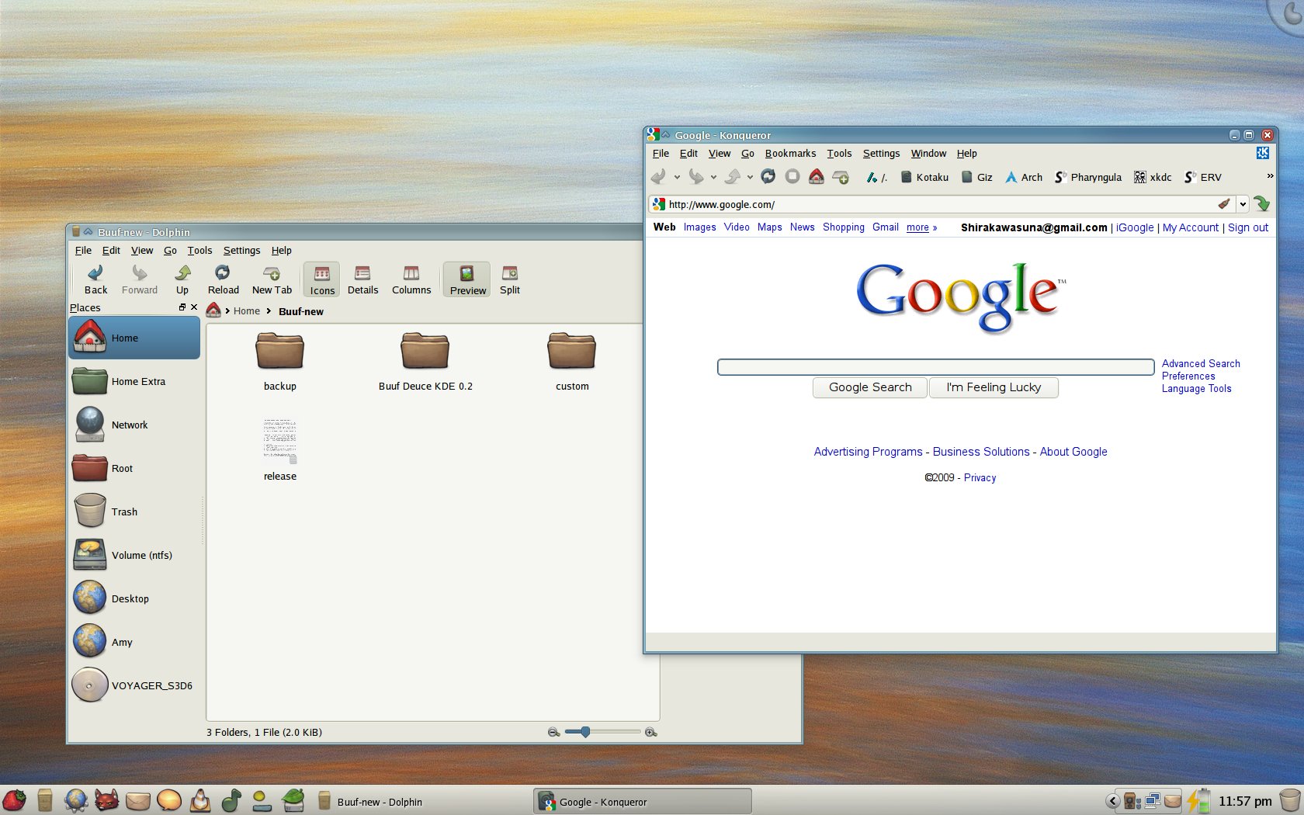Click Konqueror's up arrow icon
Screen dimensions: 1304x815
pos(733,177)
